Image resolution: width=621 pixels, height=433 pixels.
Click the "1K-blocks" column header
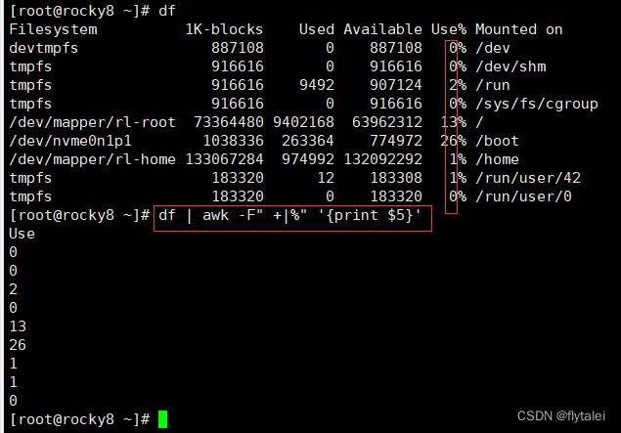point(224,29)
